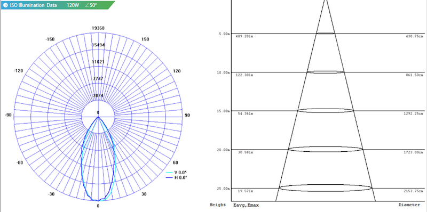Click the 7747 polar ring label

point(98,78)
